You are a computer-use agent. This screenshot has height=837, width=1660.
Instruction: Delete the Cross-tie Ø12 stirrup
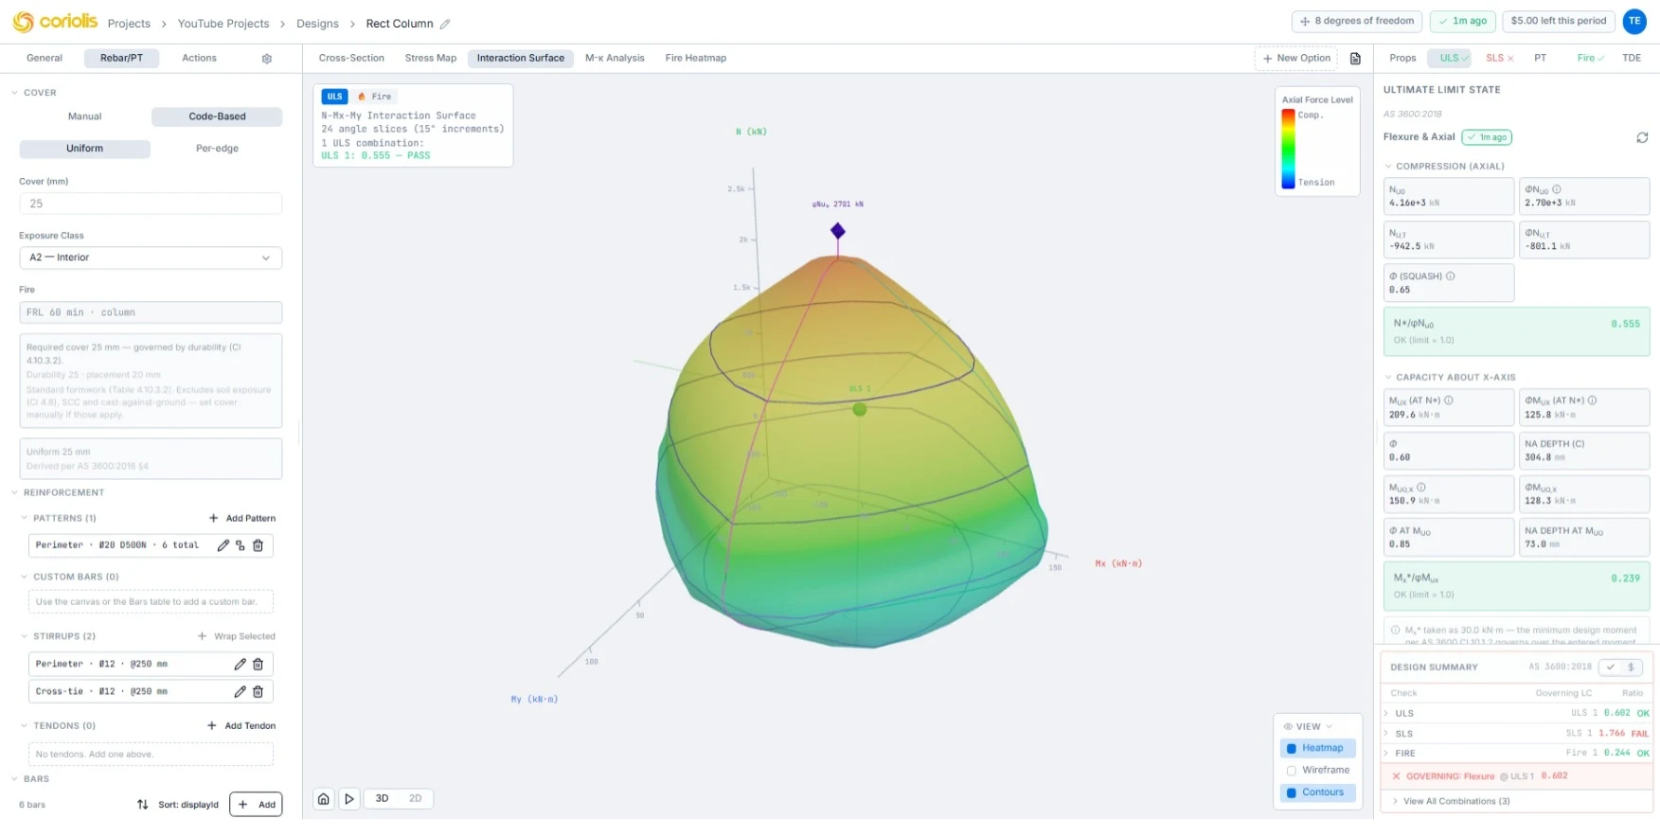coord(258,692)
